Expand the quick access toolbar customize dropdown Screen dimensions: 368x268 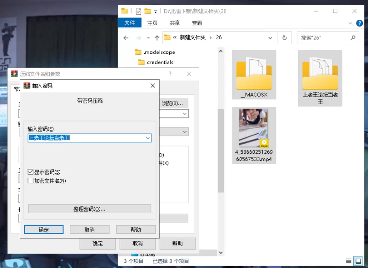[x=155, y=11]
